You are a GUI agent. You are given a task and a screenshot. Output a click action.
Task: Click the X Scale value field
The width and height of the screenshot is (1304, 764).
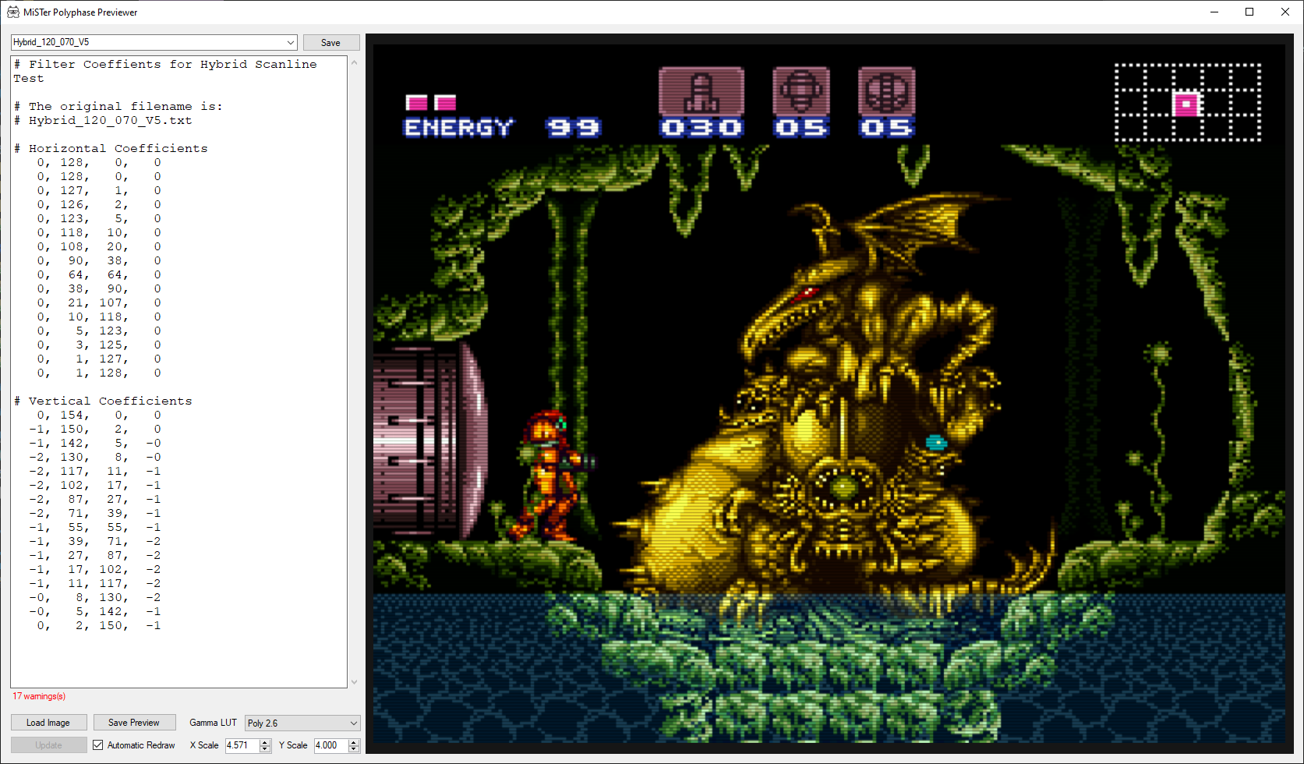click(242, 745)
